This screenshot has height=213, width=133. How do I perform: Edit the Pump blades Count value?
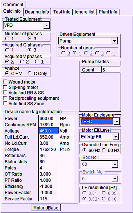pyautogui.click(x=111, y=70)
